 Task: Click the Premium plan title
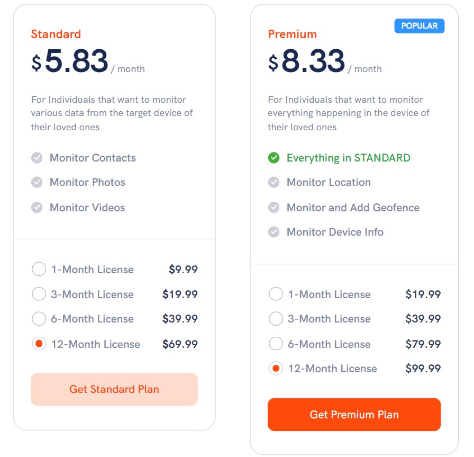point(293,34)
